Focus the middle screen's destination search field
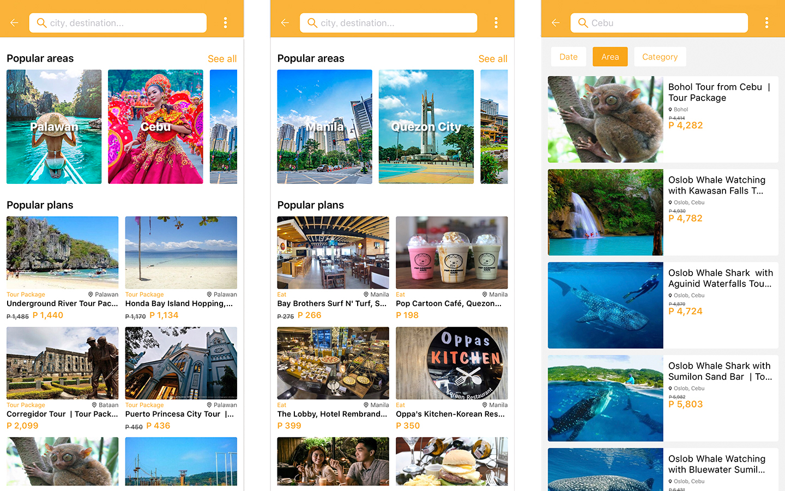The height and width of the screenshot is (491, 785). pos(395,23)
